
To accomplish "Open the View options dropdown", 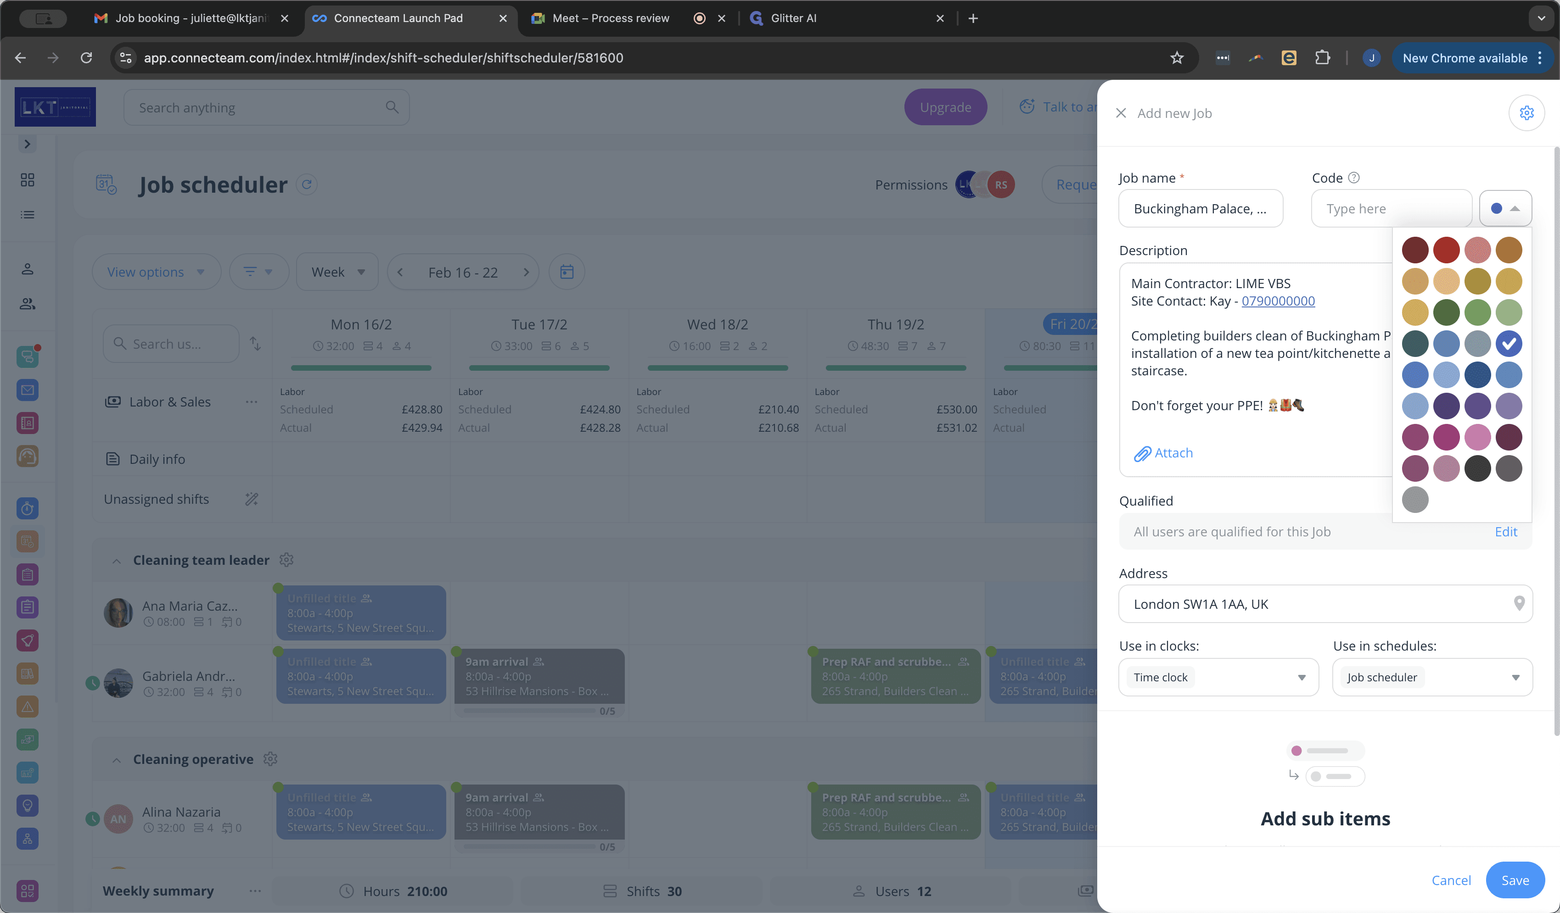I will [156, 272].
